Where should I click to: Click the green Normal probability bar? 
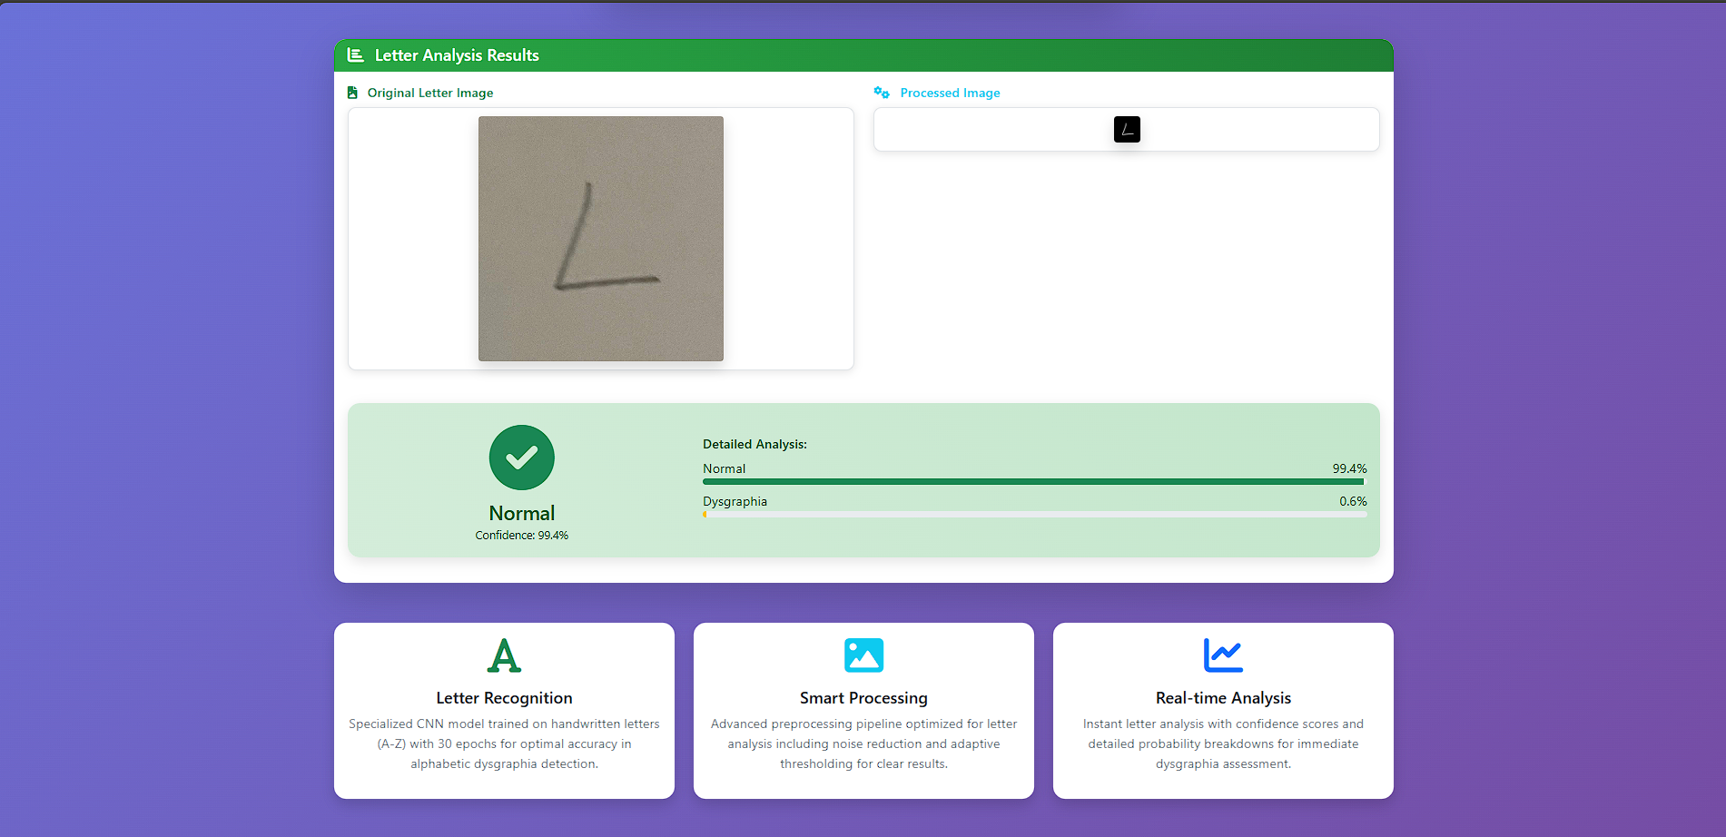click(x=1034, y=482)
